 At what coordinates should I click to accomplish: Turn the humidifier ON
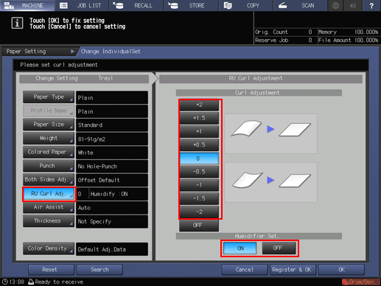click(x=240, y=248)
